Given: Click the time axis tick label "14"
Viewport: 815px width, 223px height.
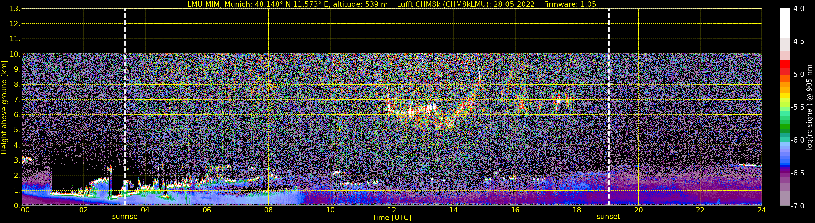Looking at the screenshot, I should click(454, 210).
